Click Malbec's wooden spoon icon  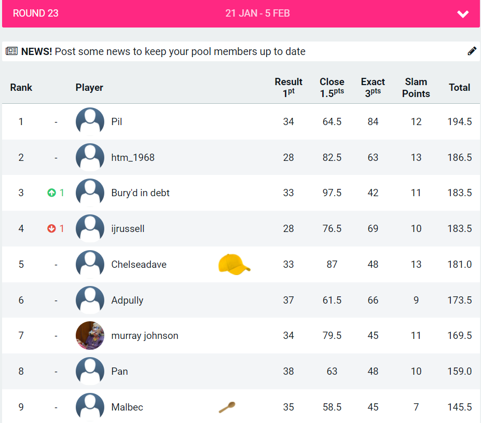(x=227, y=407)
